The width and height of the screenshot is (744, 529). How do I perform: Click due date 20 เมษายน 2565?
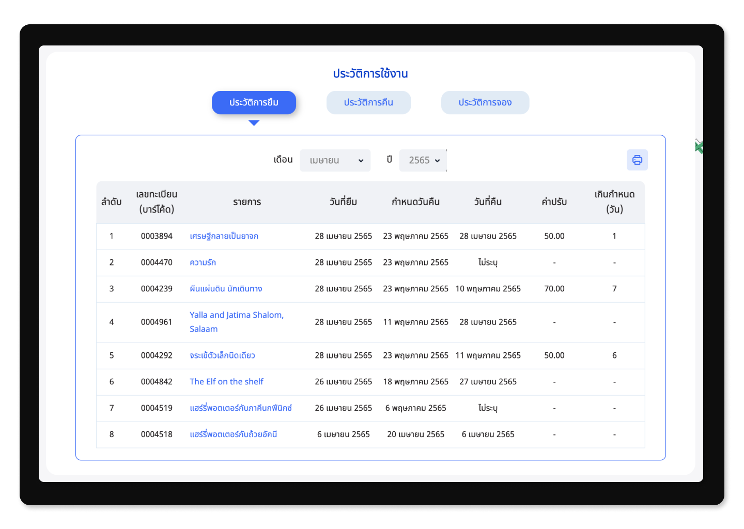point(416,434)
